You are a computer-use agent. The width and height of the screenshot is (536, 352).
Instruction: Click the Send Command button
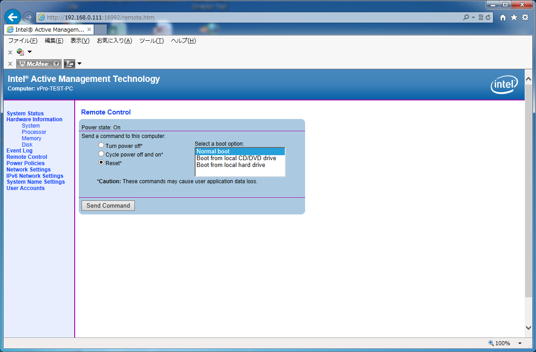[x=108, y=205]
